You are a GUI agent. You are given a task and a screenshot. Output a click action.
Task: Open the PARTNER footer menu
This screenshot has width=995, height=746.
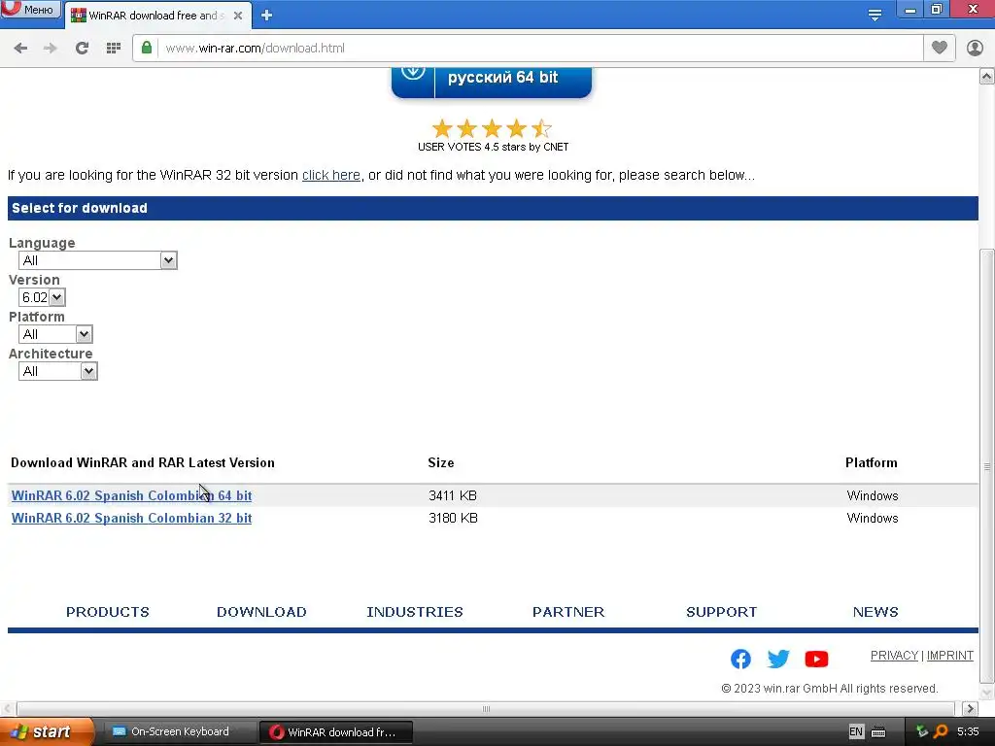tap(568, 612)
